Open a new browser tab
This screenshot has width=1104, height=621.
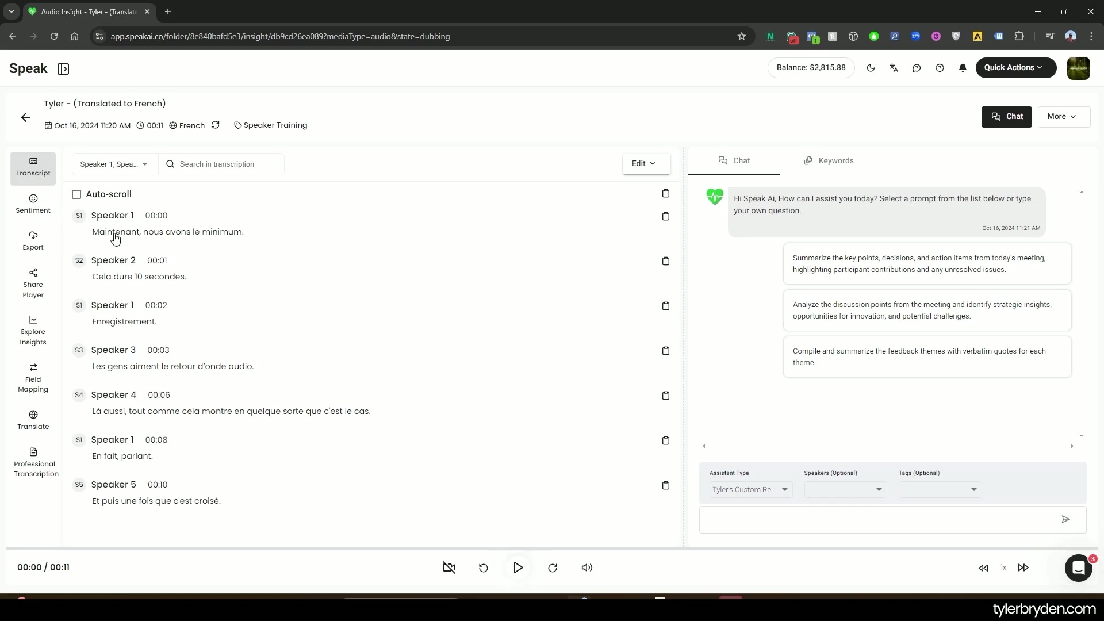[x=168, y=11]
